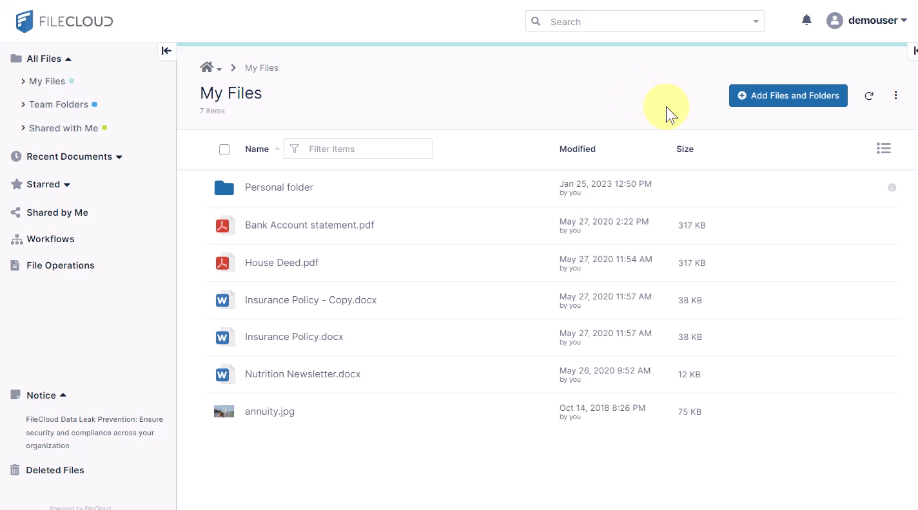Click the filter funnel icon
Screen dimensions: 918x510
coord(294,149)
